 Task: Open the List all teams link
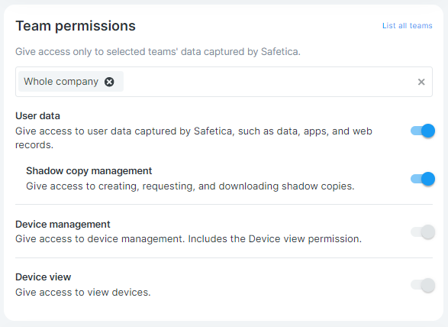tap(407, 26)
